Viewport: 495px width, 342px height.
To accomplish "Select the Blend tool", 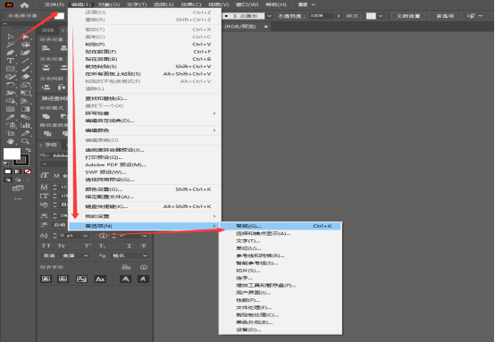I will pyautogui.click(x=26, y=117).
